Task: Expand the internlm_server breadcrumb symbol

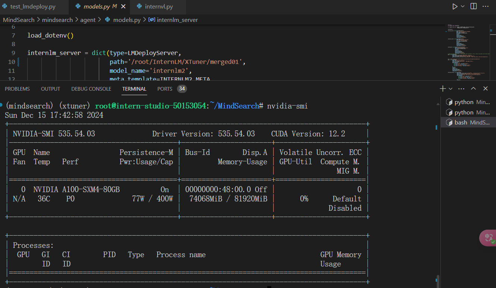Action: click(177, 20)
